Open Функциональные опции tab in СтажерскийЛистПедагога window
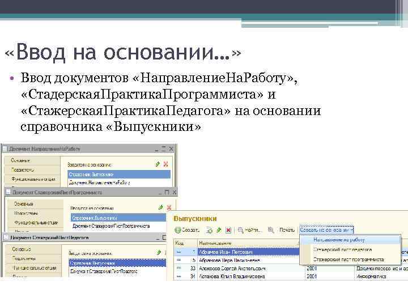Screen dimensions: 408x306 [x=33, y=267]
